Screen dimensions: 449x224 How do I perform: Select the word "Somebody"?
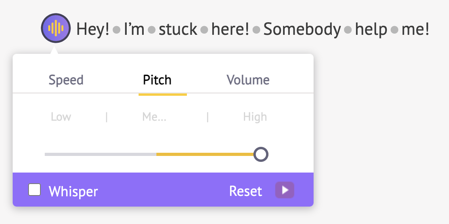pos(302,29)
